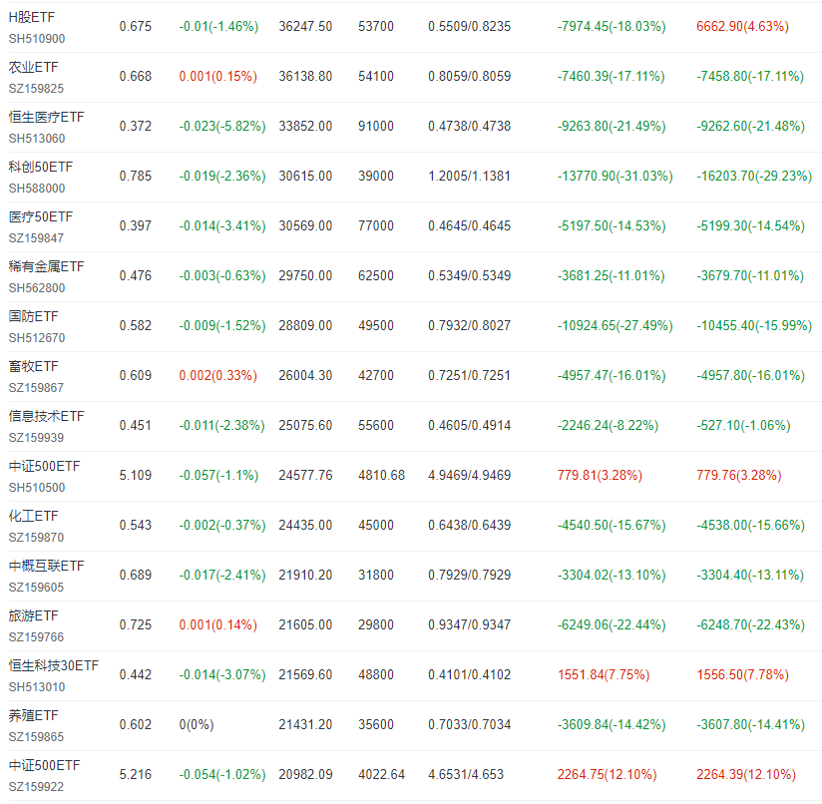Open the 农业ETF fund name

34,67
